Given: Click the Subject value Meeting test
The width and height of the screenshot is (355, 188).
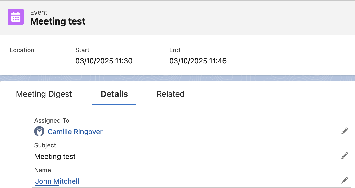Looking at the screenshot, I should point(55,156).
